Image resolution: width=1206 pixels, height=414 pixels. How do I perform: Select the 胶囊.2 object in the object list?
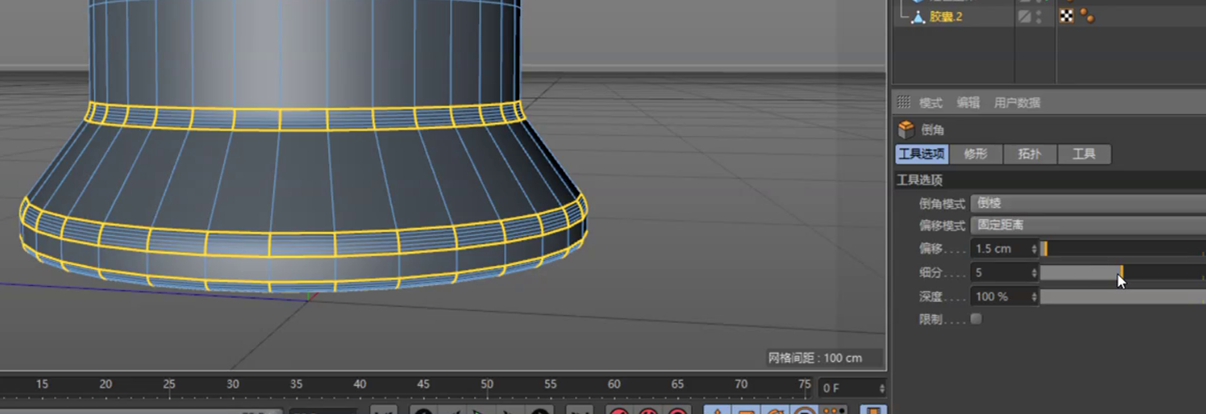[946, 17]
